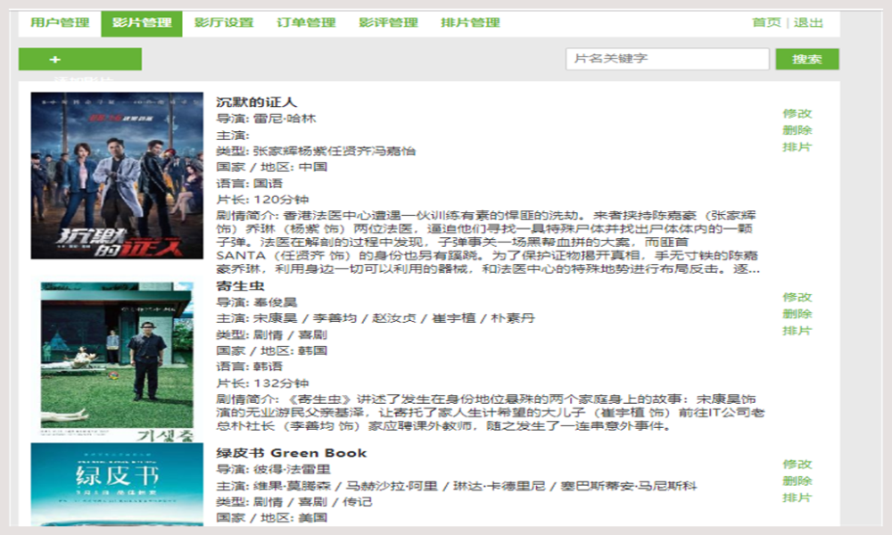Click the 退出 logout link
Screen dimensions: 892x535
pyautogui.click(x=808, y=23)
